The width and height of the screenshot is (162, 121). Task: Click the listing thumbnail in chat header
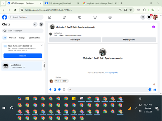[x=52, y=27]
